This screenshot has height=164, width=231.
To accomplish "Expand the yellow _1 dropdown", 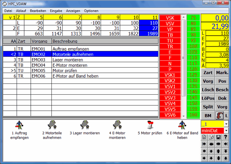I will click(226, 124).
